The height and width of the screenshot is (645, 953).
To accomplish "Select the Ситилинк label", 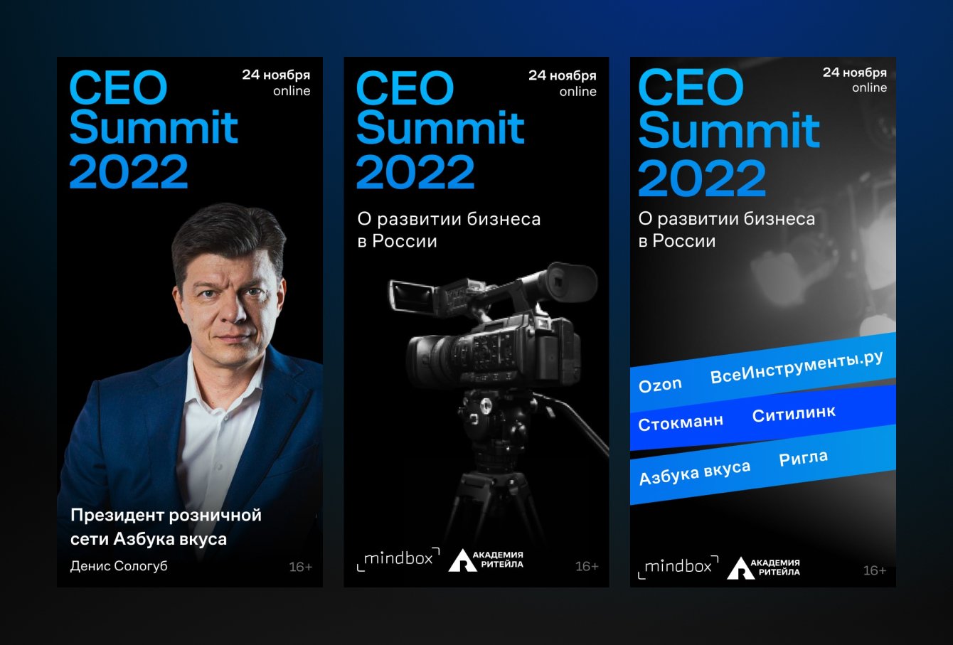I will point(794,414).
